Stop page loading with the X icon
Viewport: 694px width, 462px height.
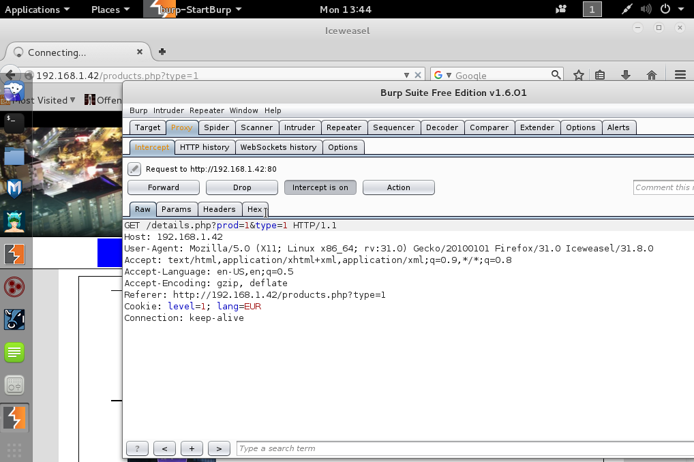coord(417,75)
